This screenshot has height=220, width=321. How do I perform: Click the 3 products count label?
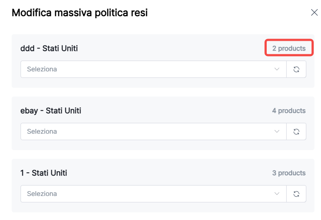(289, 173)
